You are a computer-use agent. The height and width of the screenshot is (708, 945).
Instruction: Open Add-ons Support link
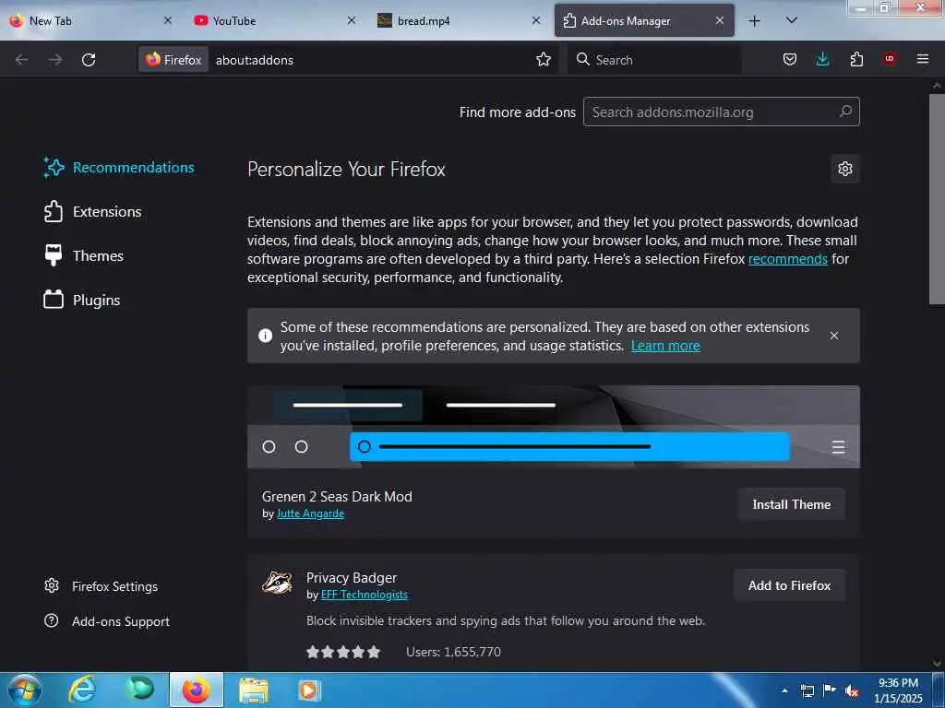(107, 621)
